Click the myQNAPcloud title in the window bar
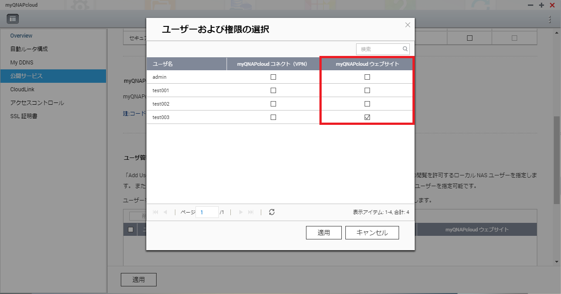The image size is (561, 294). coord(21,5)
